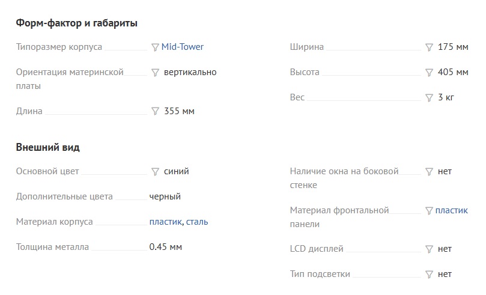Click the Внешний вид section heading

coord(47,147)
